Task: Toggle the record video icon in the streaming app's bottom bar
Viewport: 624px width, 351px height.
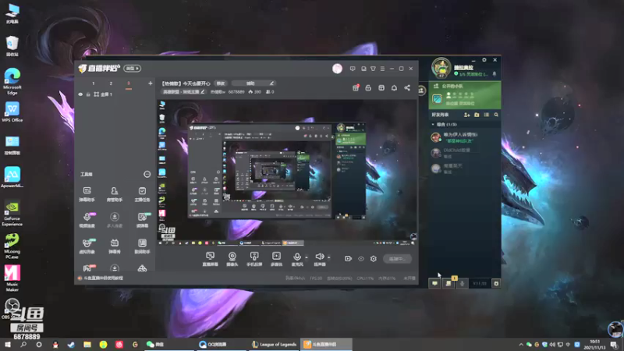Action: point(348,259)
